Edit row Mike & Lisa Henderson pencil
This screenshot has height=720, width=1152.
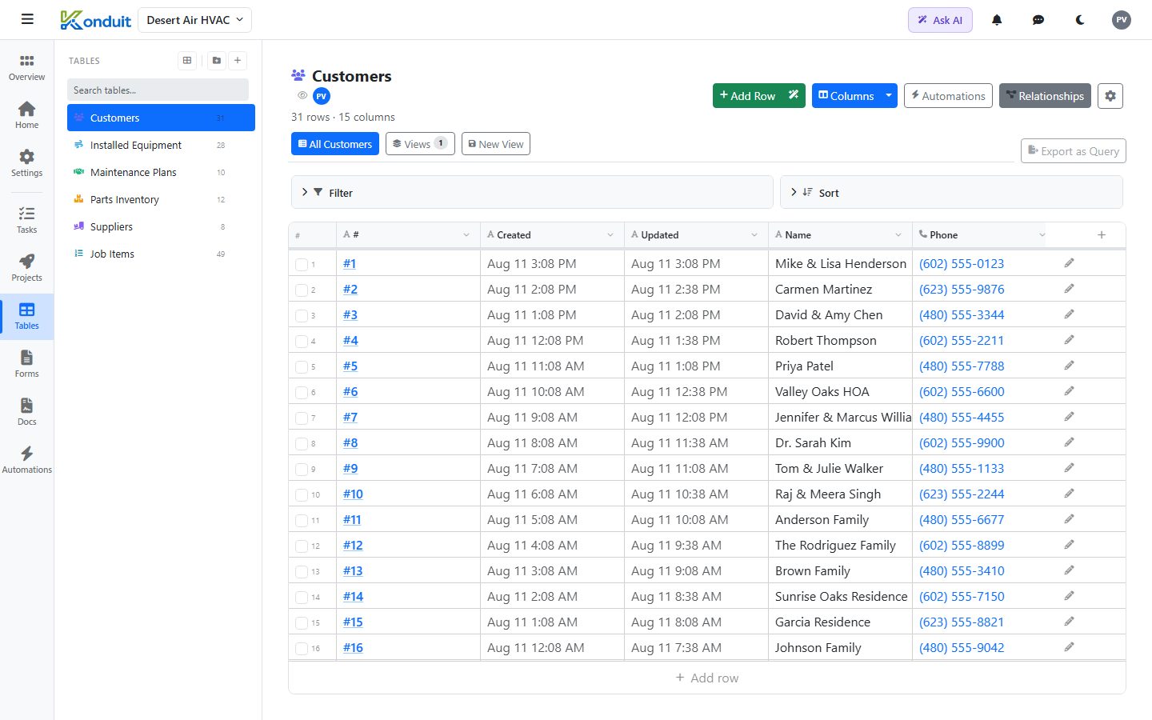point(1069,263)
